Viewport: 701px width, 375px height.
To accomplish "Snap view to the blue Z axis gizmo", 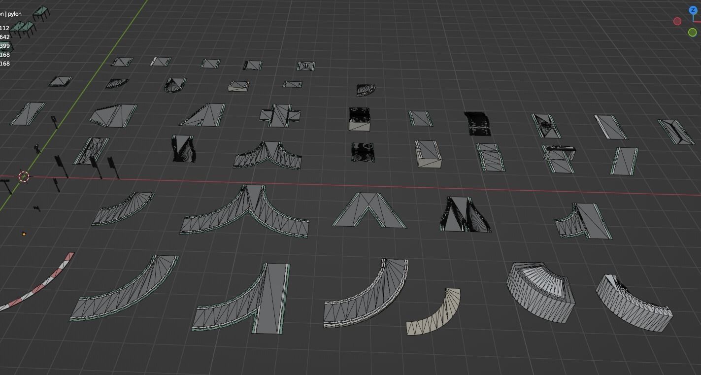I will 693,10.
